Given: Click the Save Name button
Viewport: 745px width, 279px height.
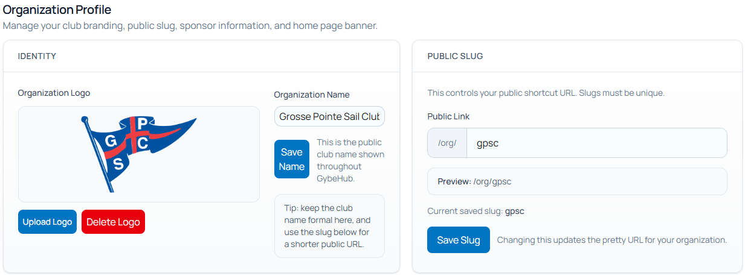Looking at the screenshot, I should (292, 159).
